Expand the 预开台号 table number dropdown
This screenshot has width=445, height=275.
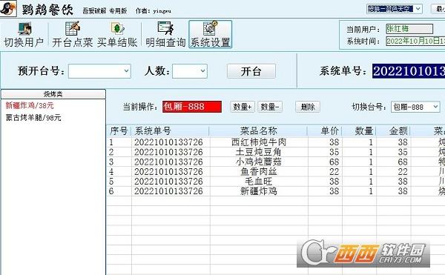99,71
